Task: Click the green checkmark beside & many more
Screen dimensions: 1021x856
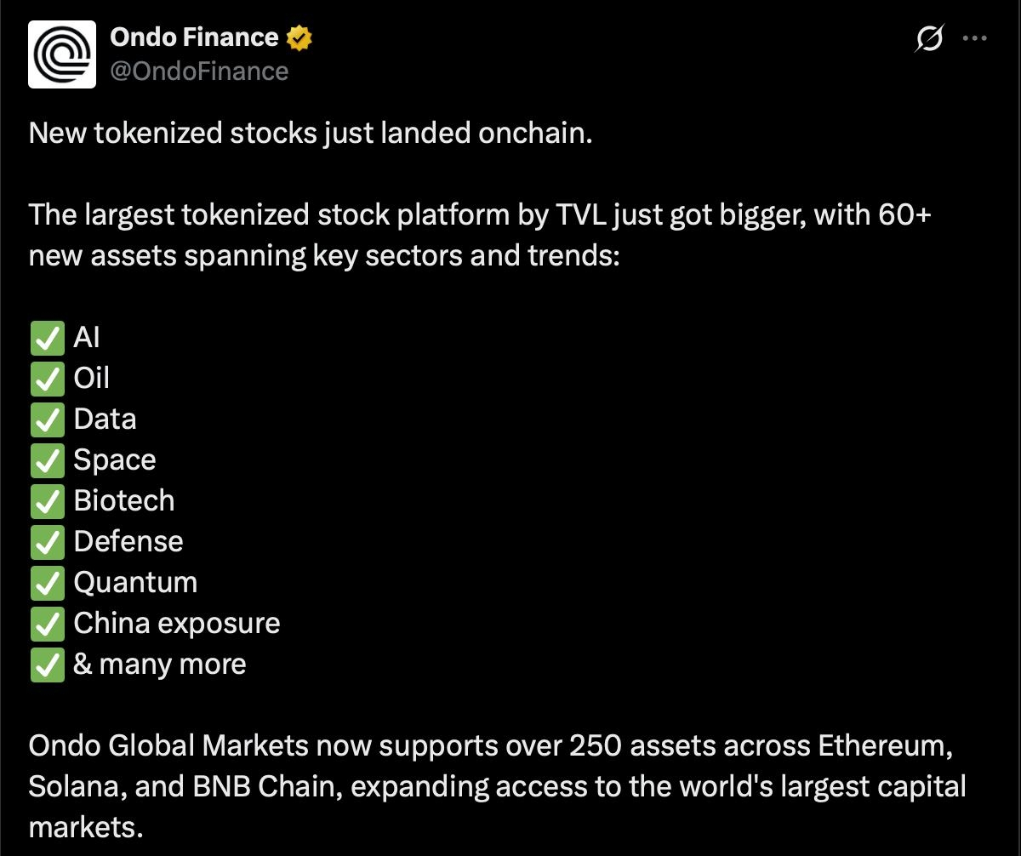Action: pos(47,665)
